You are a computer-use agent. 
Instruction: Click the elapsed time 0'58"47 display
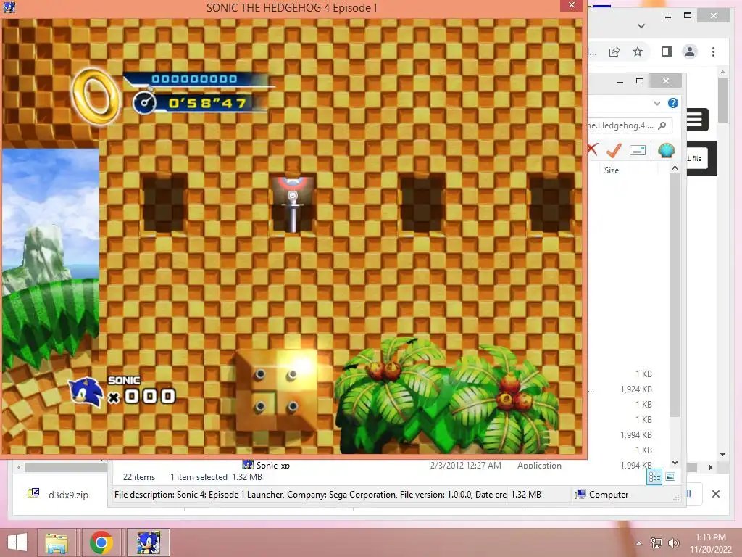click(207, 103)
